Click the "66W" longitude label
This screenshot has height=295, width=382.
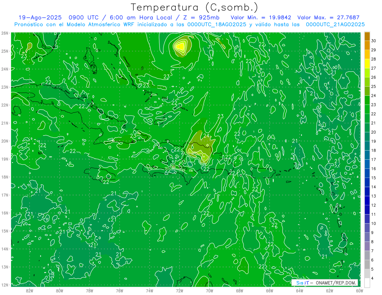(x=270, y=291)
